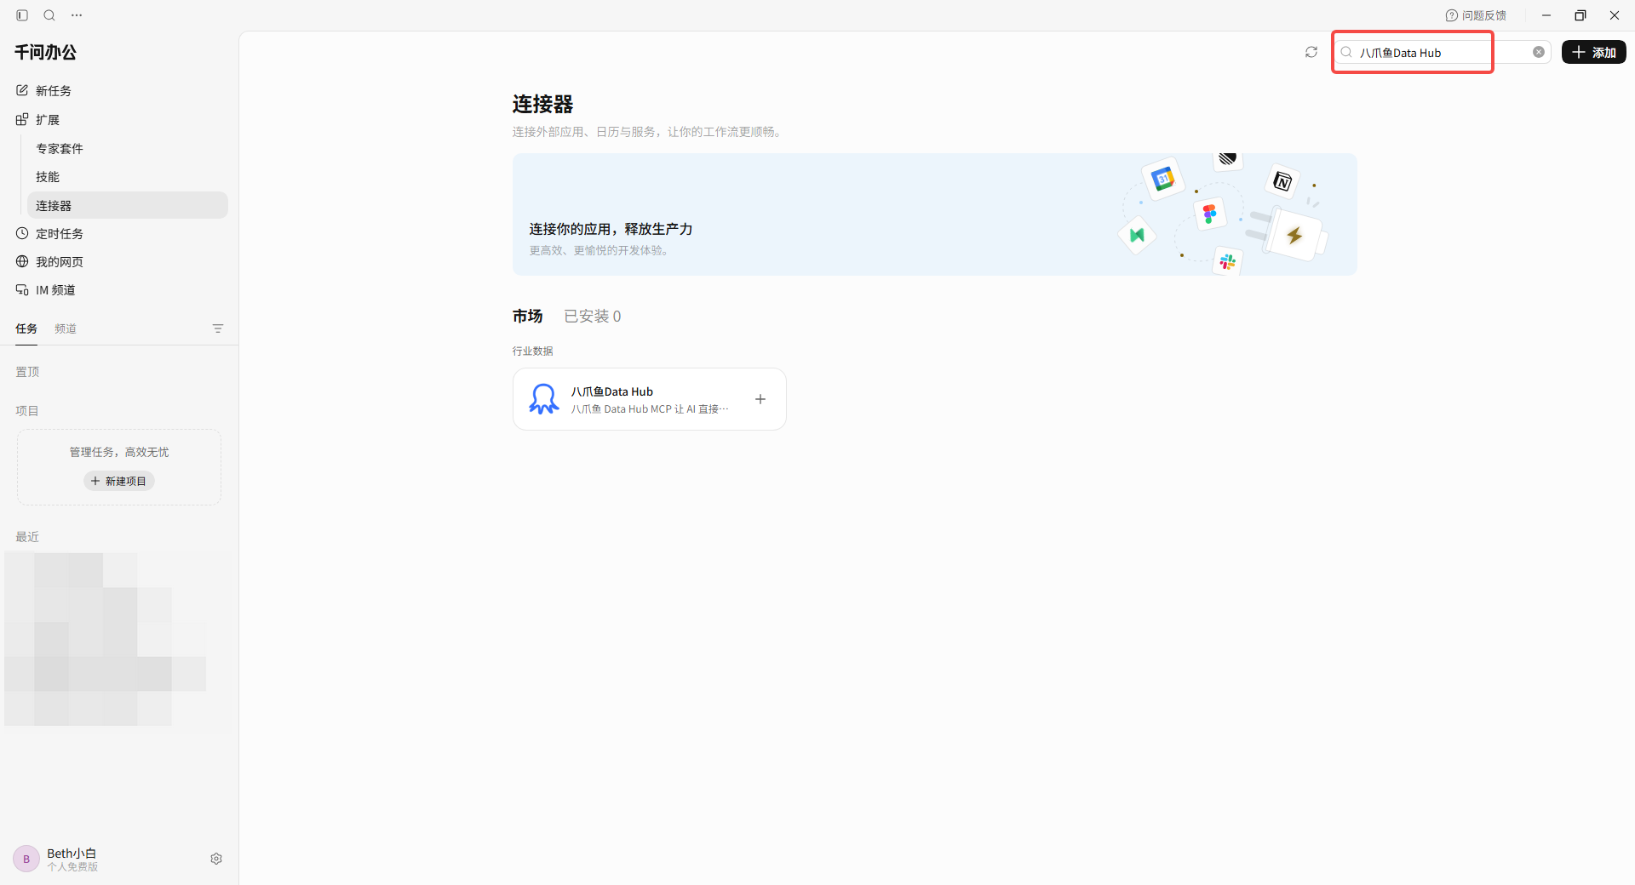Minimize the application window
This screenshot has height=885, width=1635.
tap(1546, 15)
